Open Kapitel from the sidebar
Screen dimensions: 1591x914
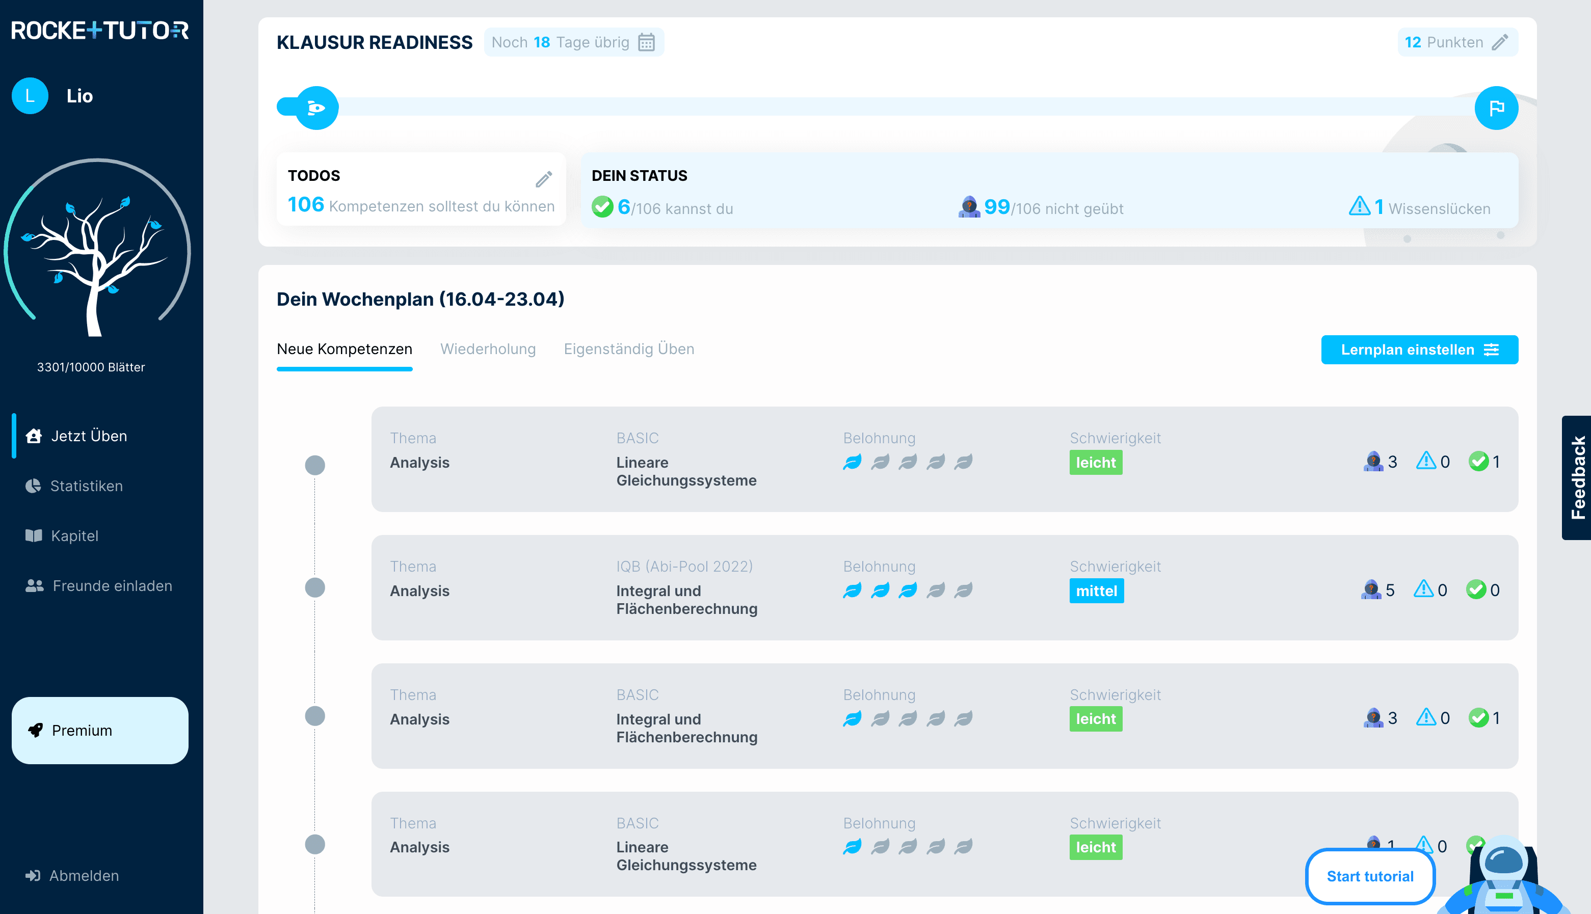point(74,535)
